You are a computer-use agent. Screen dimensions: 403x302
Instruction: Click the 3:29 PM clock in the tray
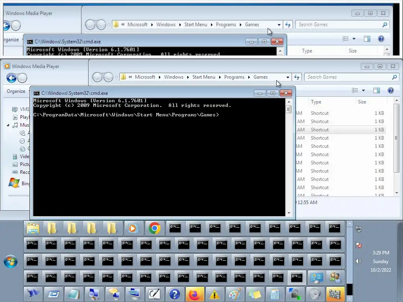381,253
